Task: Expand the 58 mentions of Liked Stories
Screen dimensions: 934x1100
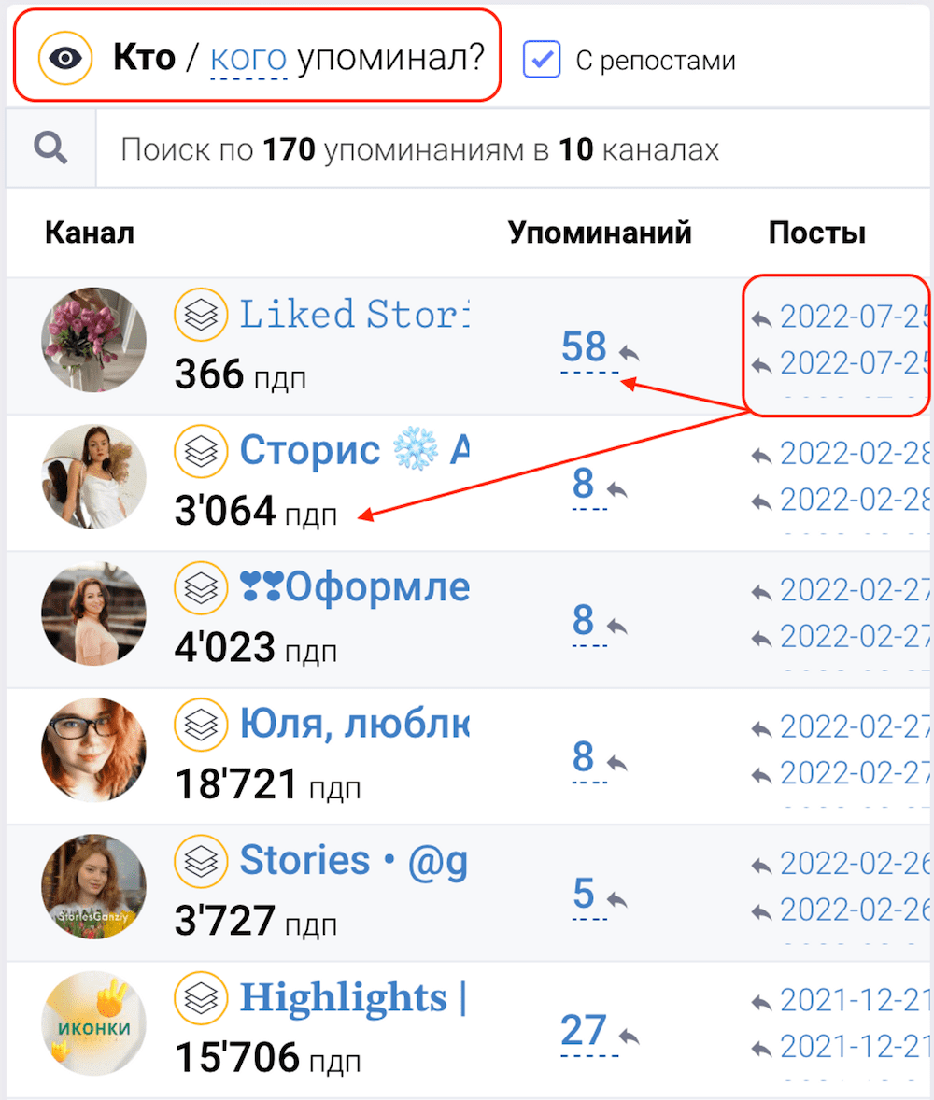Action: [584, 346]
